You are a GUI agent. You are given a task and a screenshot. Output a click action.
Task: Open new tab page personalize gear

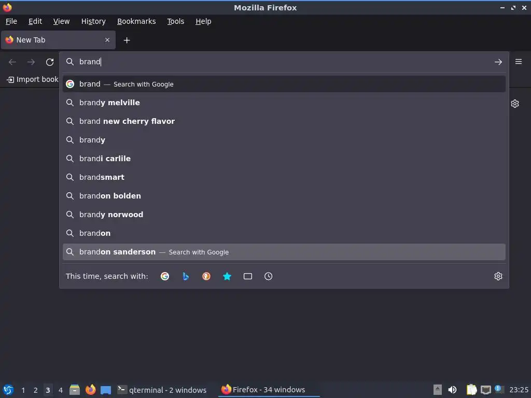click(515, 104)
